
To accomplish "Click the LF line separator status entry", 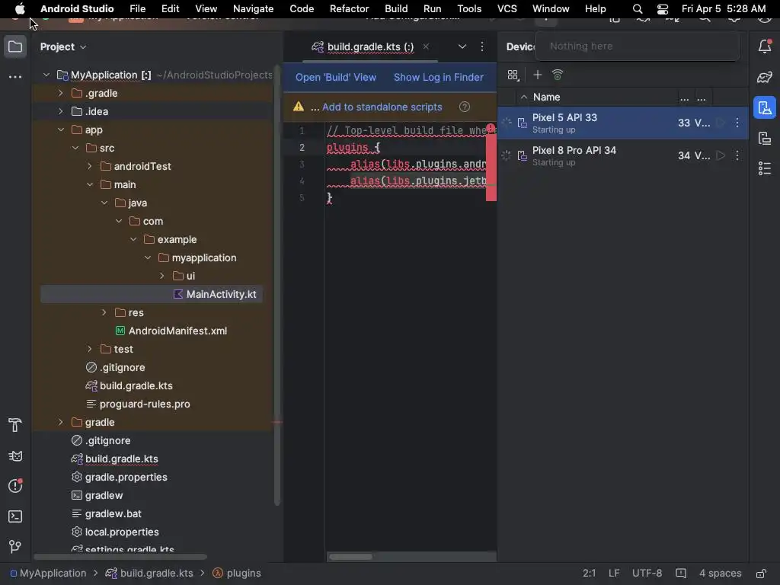I will 614,574.
